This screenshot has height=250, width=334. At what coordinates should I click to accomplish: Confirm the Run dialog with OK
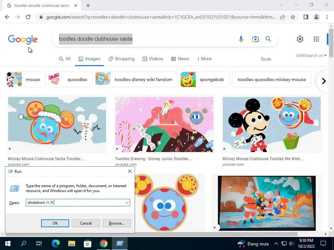point(55,223)
